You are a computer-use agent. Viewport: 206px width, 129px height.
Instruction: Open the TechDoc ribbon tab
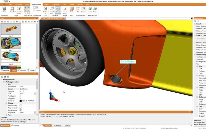pos(80,4)
